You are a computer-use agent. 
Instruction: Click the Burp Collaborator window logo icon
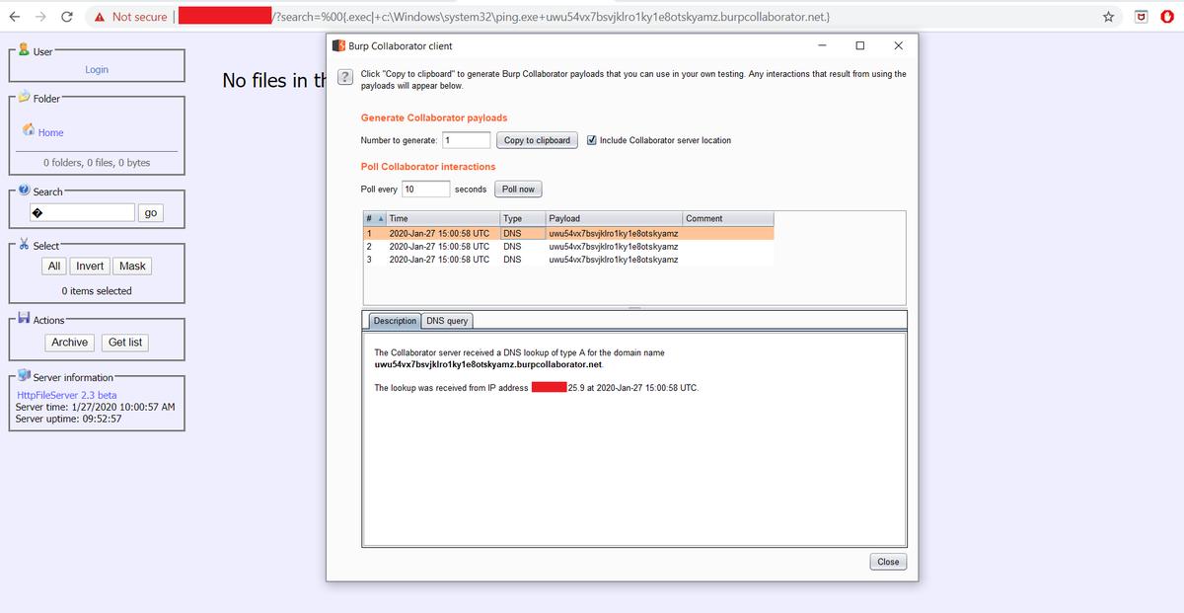(x=339, y=45)
